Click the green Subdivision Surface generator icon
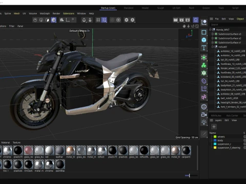 [x=204, y=58]
